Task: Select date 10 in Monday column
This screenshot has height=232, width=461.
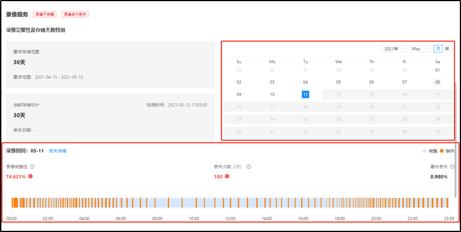Action: point(272,94)
